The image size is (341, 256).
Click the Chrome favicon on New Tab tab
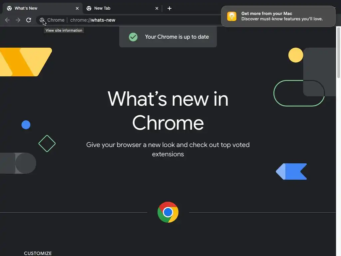pos(89,8)
